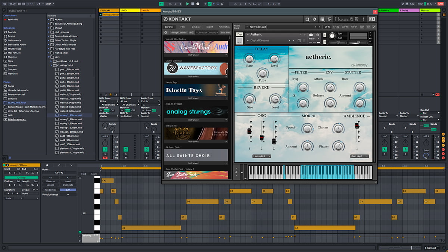This screenshot has width=448, height=252.
Task: Toggle the clip Loop button
Action: pos(21,177)
